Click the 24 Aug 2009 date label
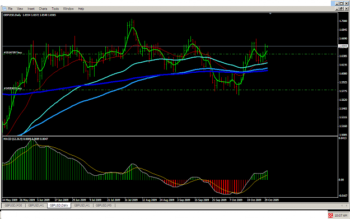 pos(167,200)
